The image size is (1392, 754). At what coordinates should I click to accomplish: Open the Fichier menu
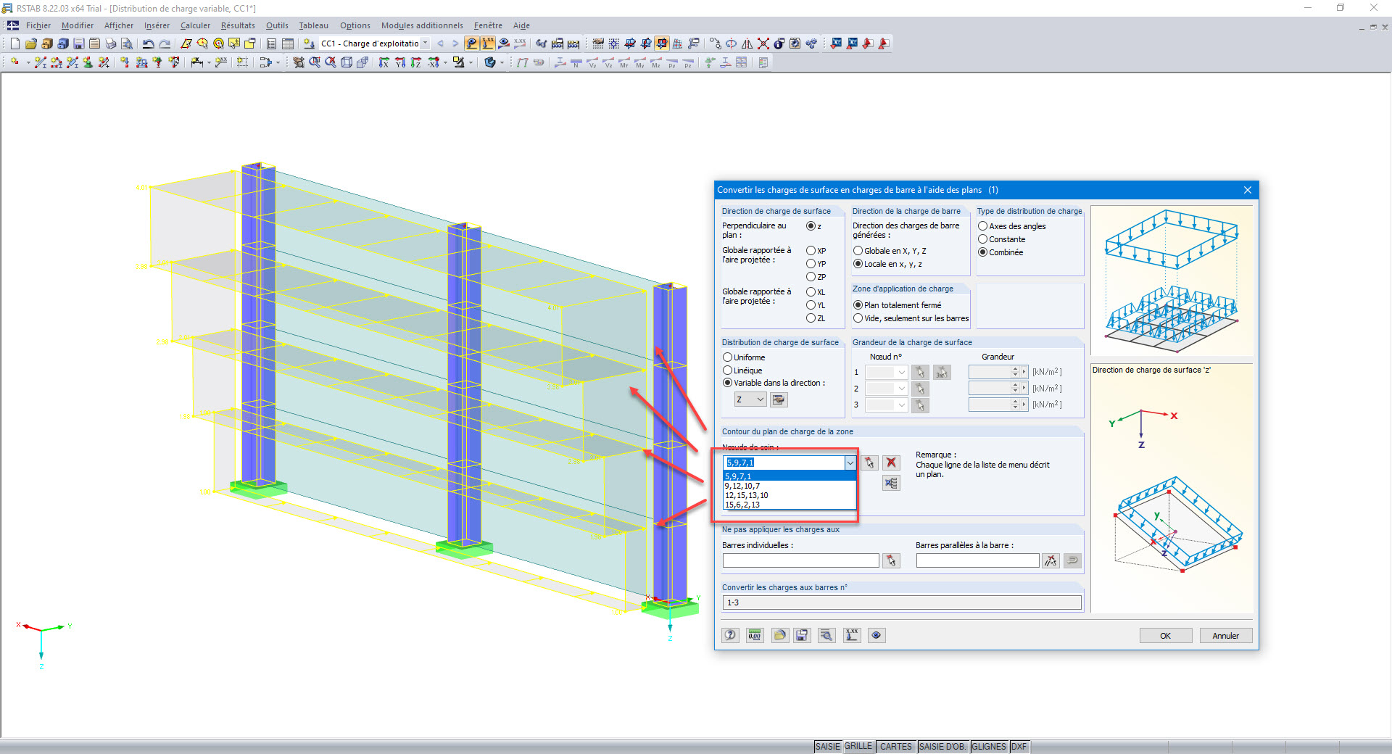pos(38,25)
